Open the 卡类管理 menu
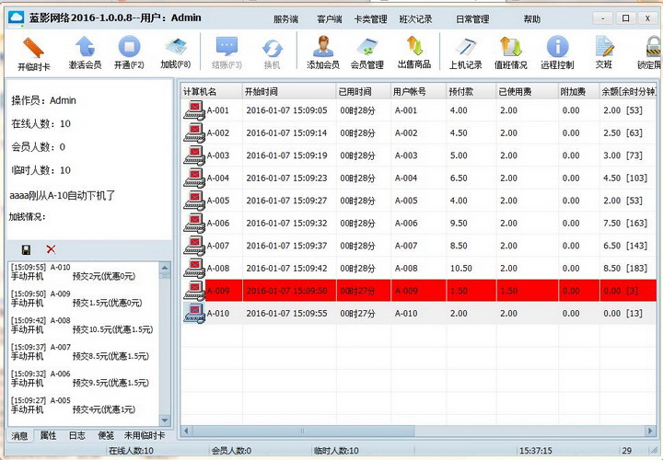 370,18
